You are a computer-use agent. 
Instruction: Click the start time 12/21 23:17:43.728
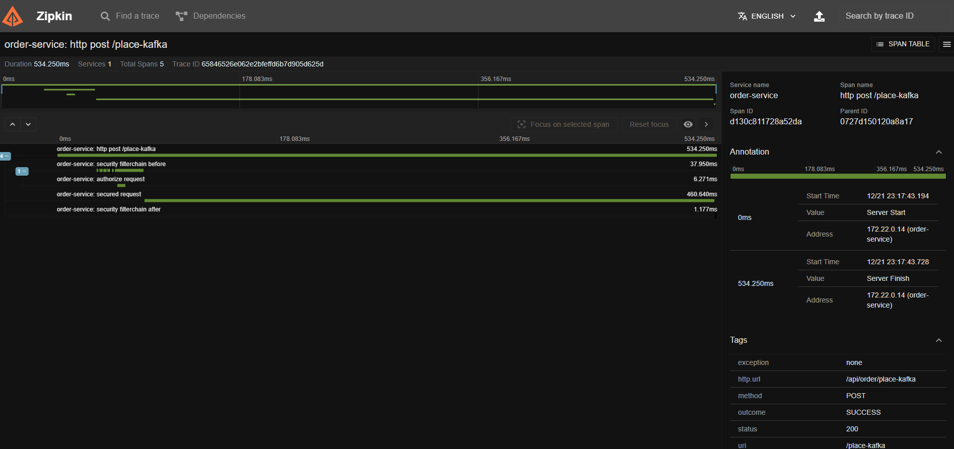click(898, 262)
